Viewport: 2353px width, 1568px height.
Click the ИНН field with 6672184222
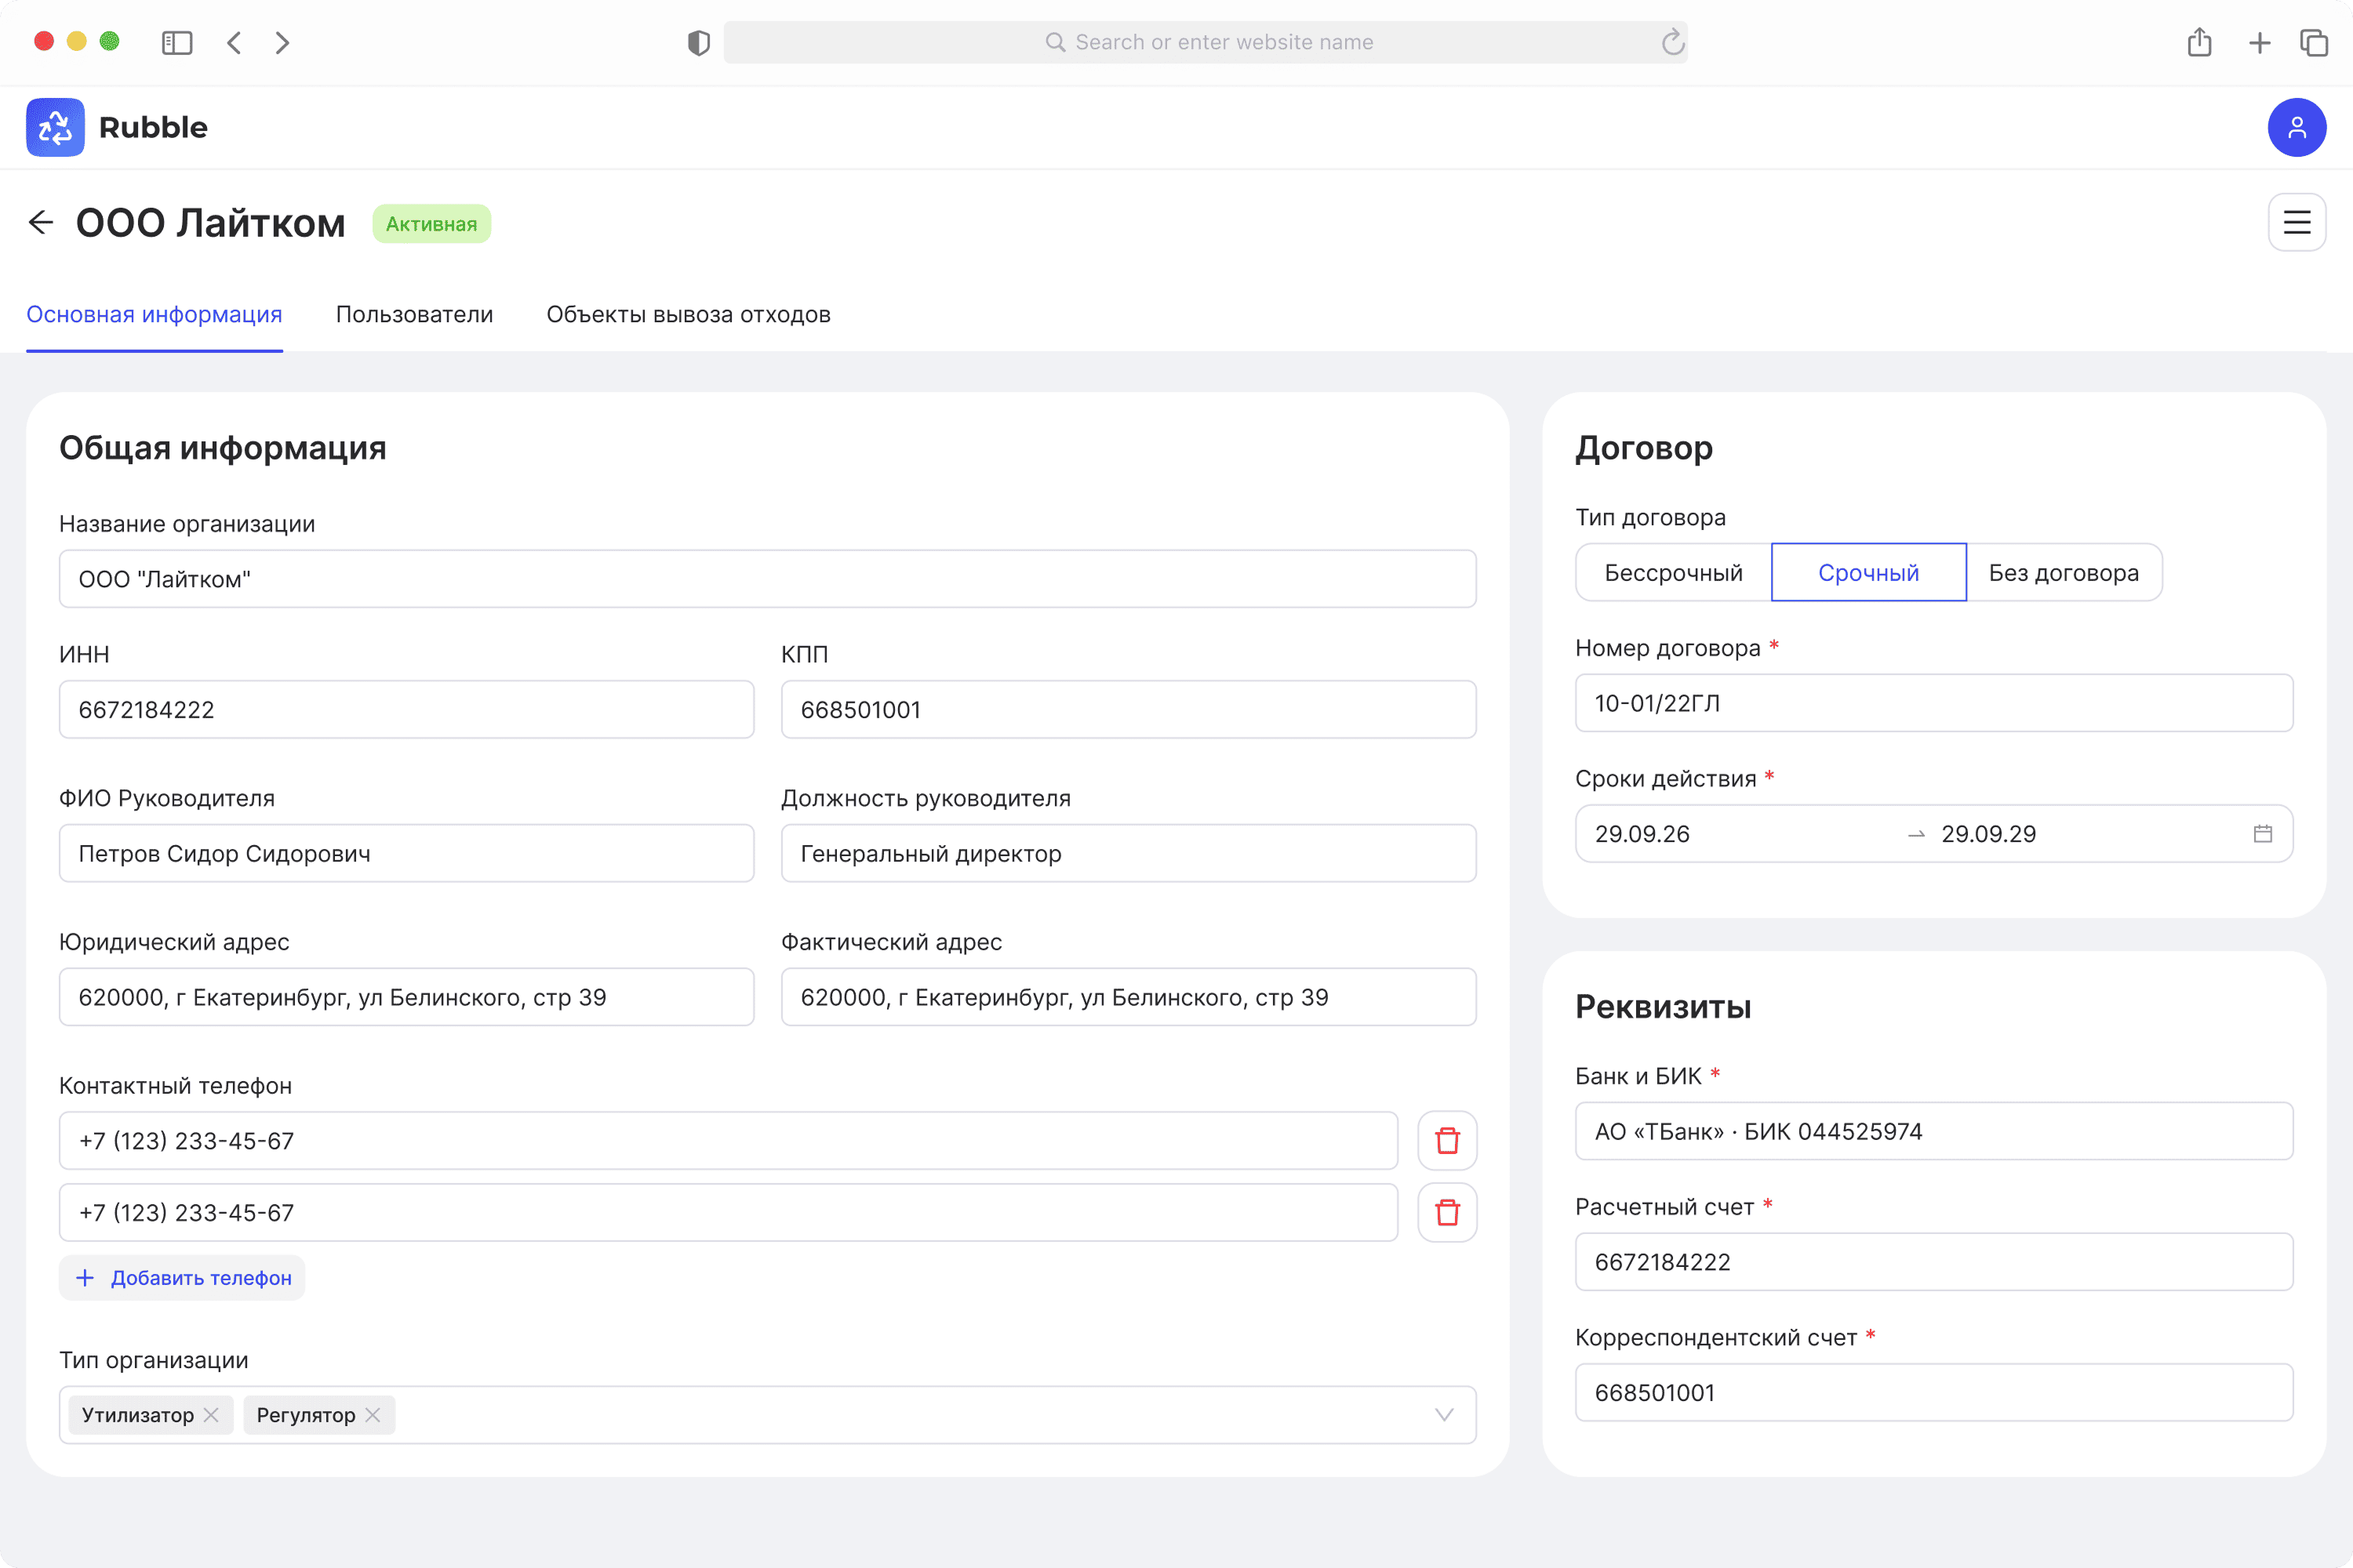(x=406, y=709)
